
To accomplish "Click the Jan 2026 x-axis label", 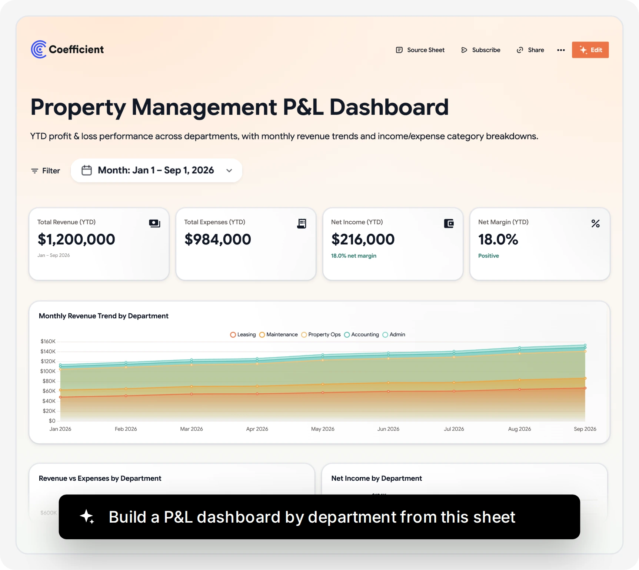I will click(60, 429).
